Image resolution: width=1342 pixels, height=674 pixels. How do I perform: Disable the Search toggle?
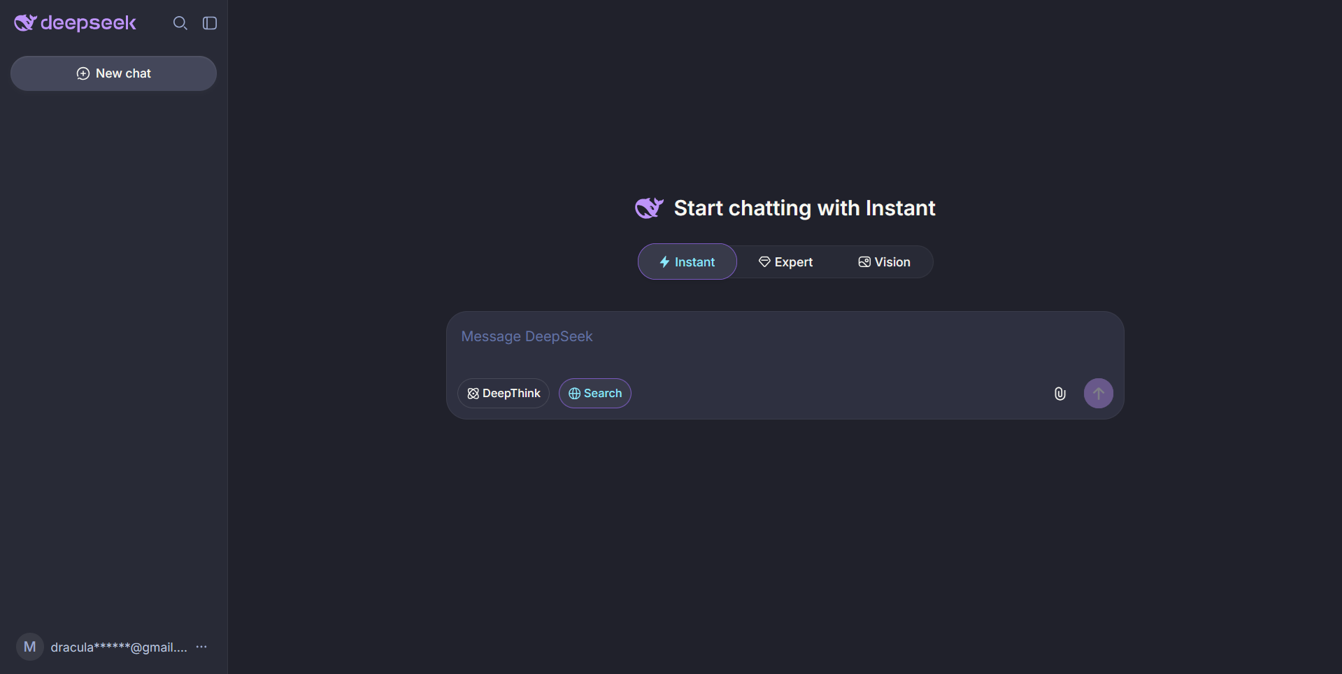coord(595,394)
